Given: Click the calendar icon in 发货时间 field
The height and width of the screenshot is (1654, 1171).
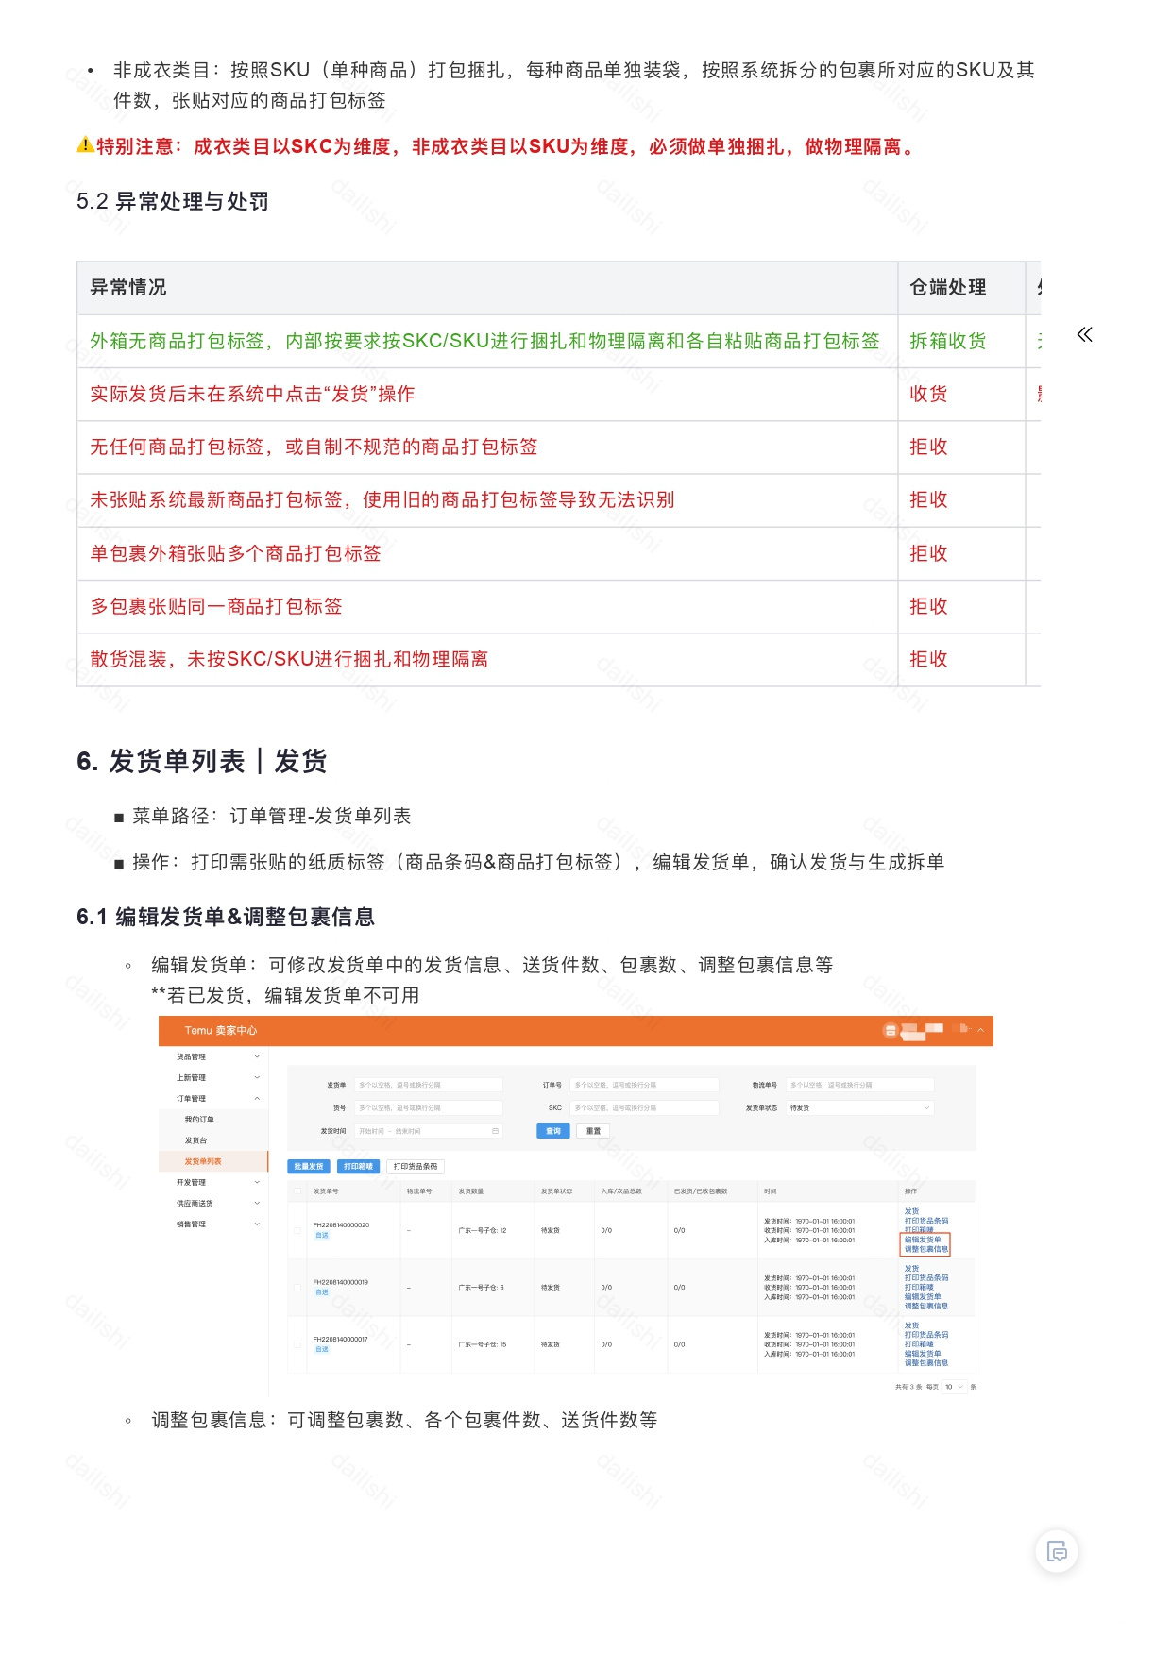Looking at the screenshot, I should [495, 1130].
